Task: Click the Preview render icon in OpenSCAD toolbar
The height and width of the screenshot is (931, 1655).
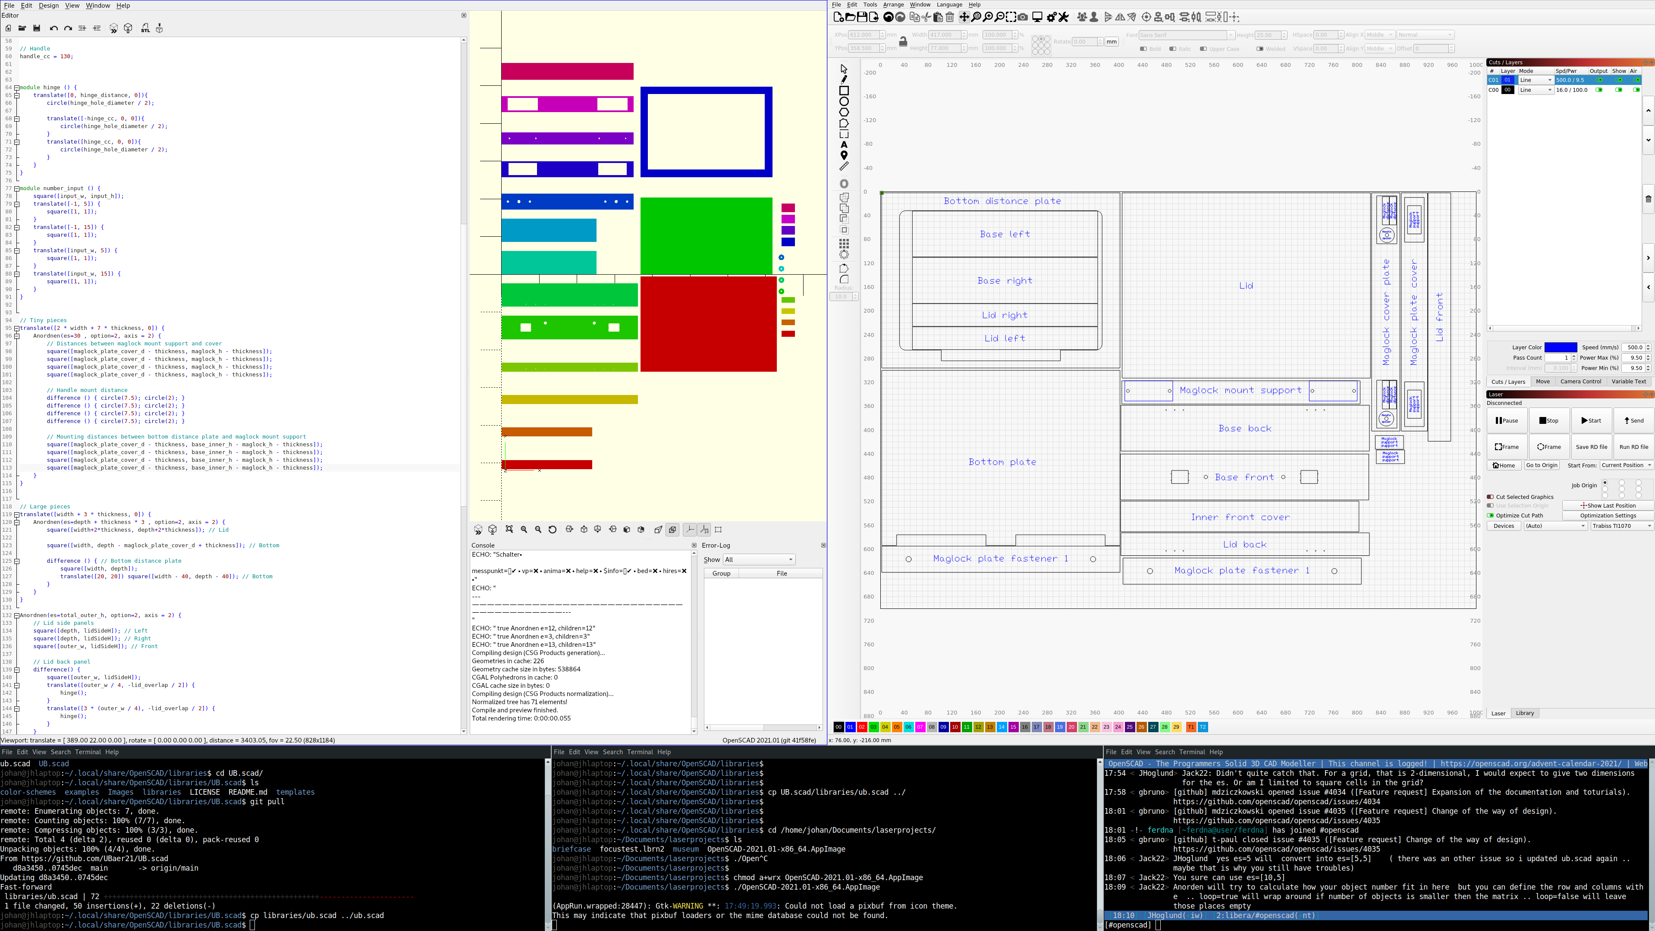Action: click(x=113, y=28)
